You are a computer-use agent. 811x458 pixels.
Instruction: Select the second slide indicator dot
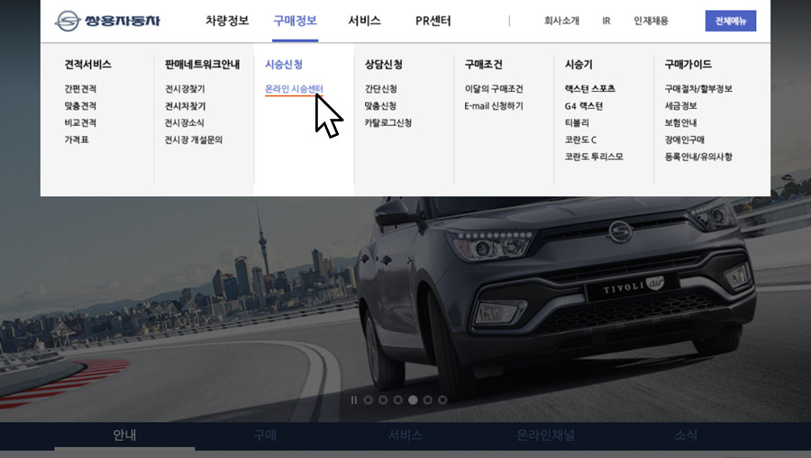[x=383, y=400]
